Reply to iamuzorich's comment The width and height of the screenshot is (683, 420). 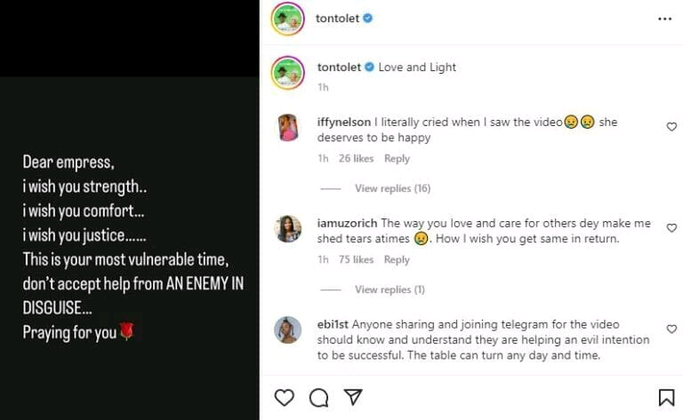397,260
